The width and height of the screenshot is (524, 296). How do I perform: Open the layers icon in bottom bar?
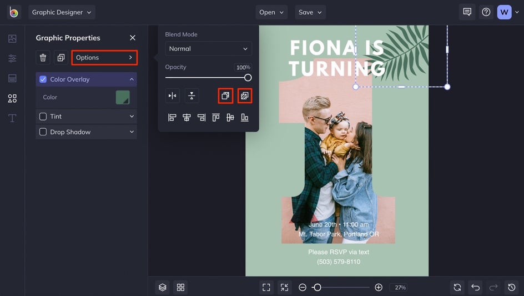(163, 287)
